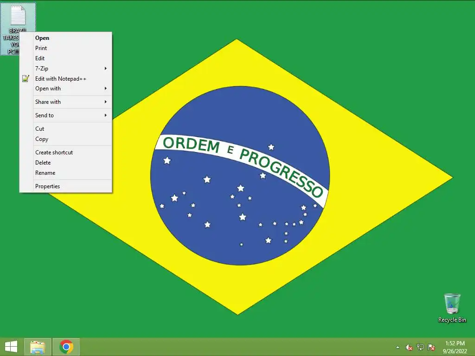This screenshot has height=356, width=475.
Task: Choose Open in the context menu
Action: tap(66, 38)
